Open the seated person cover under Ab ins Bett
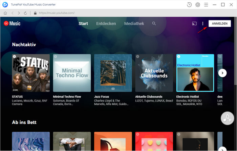 (x=72, y=141)
